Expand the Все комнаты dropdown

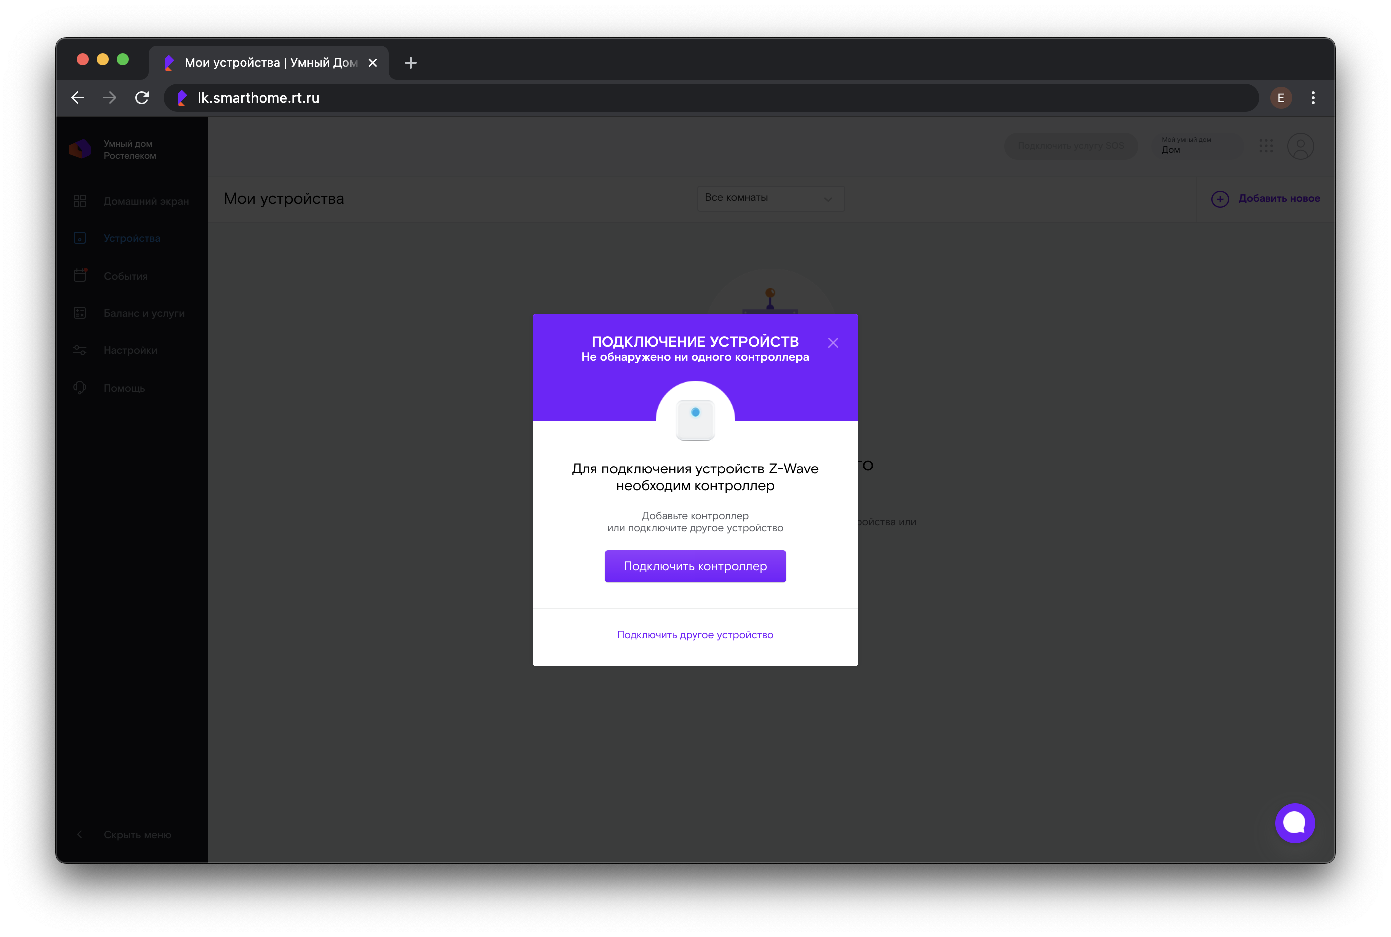[x=770, y=198]
